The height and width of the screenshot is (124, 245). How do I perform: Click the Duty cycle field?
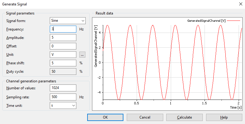pyautogui.click(x=63, y=72)
